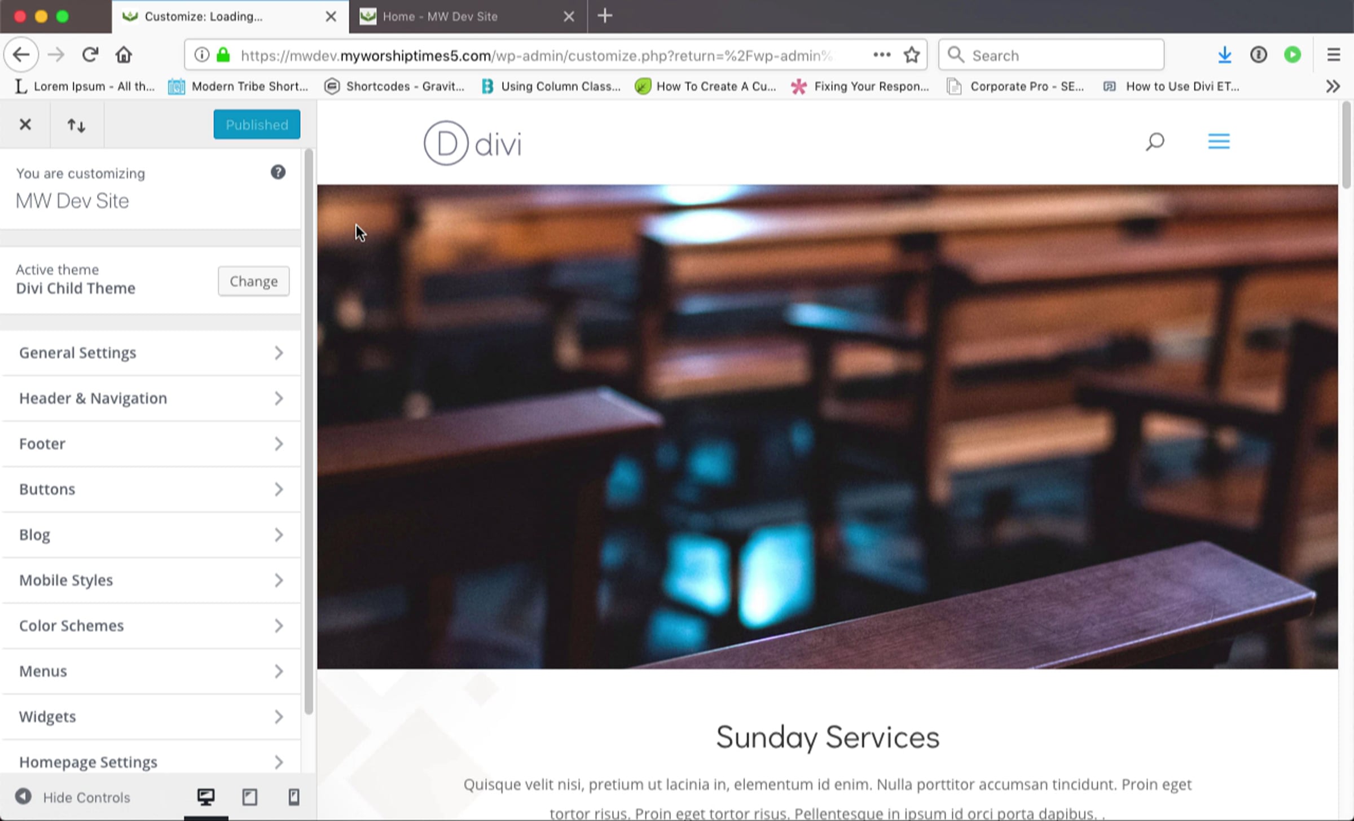Bookmark this page with the star icon
The image size is (1354, 821).
pos(912,55)
